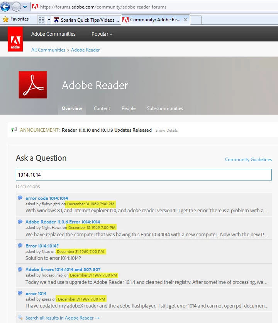Open the Quick Tabs grid icon

(41, 20)
